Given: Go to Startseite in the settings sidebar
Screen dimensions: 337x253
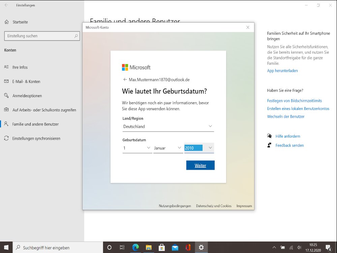Looking at the screenshot, I should point(20,22).
